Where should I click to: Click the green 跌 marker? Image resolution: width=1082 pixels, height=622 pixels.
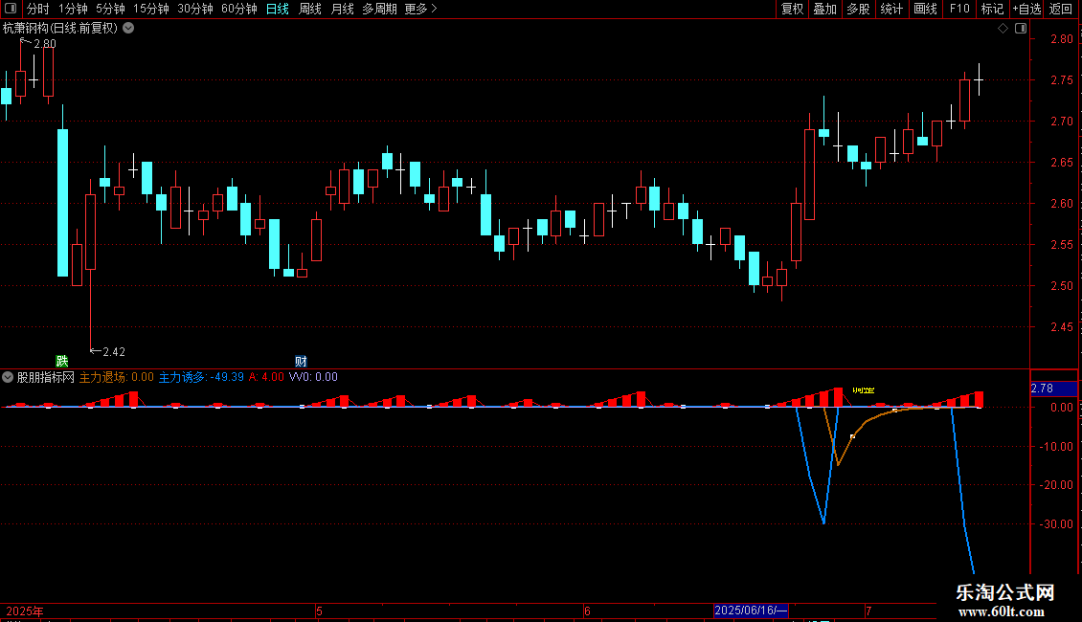click(62, 362)
